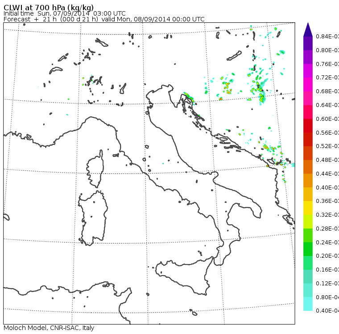Select the teal band between 0.12E-03 and 0.16E-03

pos(308,276)
